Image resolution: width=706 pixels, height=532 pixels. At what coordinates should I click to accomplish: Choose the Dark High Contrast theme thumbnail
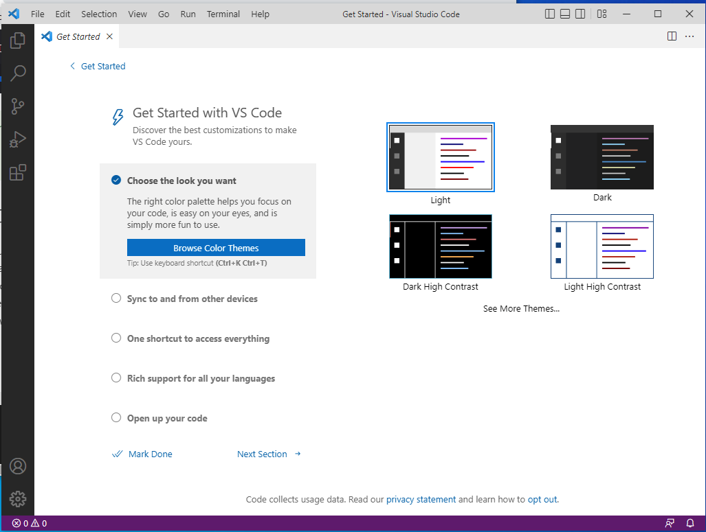tap(441, 246)
